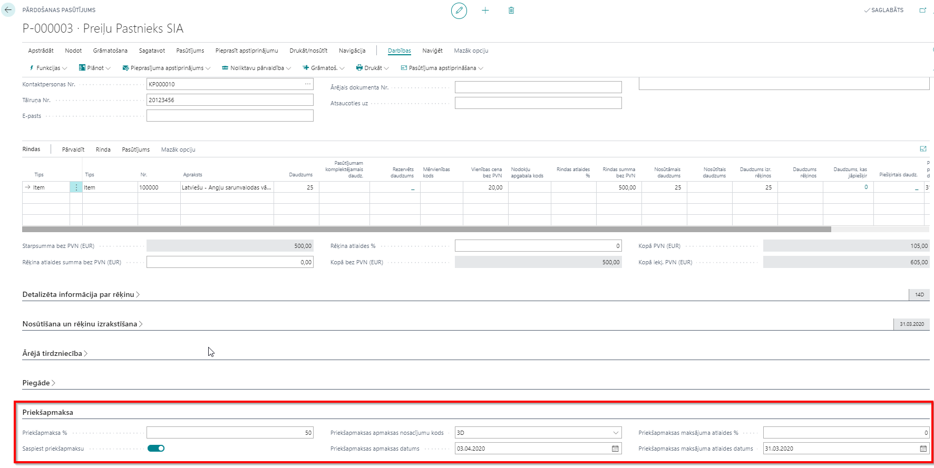Click the Rēķina atlaides % field
The height and width of the screenshot is (468, 934).
[538, 246]
